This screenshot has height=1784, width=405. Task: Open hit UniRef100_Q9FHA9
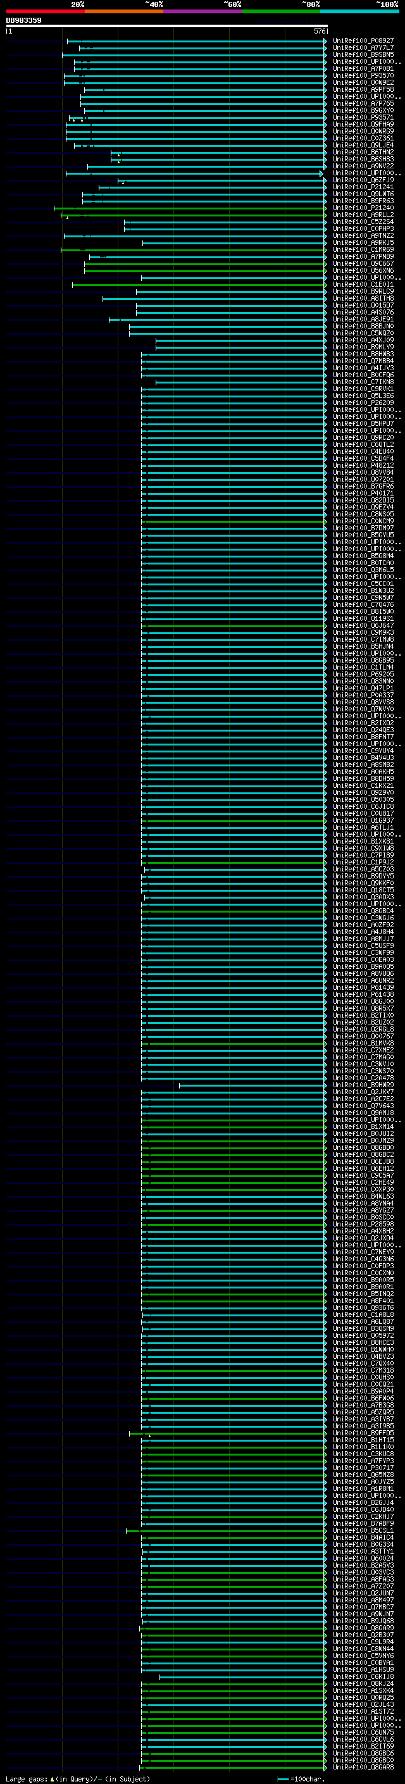pos(363,125)
